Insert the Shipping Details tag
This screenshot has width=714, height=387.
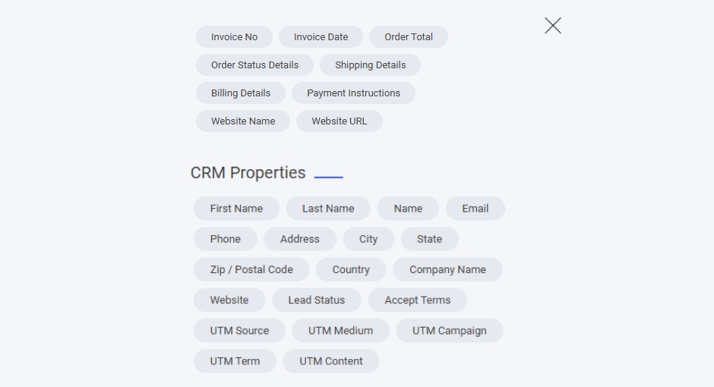coord(370,65)
